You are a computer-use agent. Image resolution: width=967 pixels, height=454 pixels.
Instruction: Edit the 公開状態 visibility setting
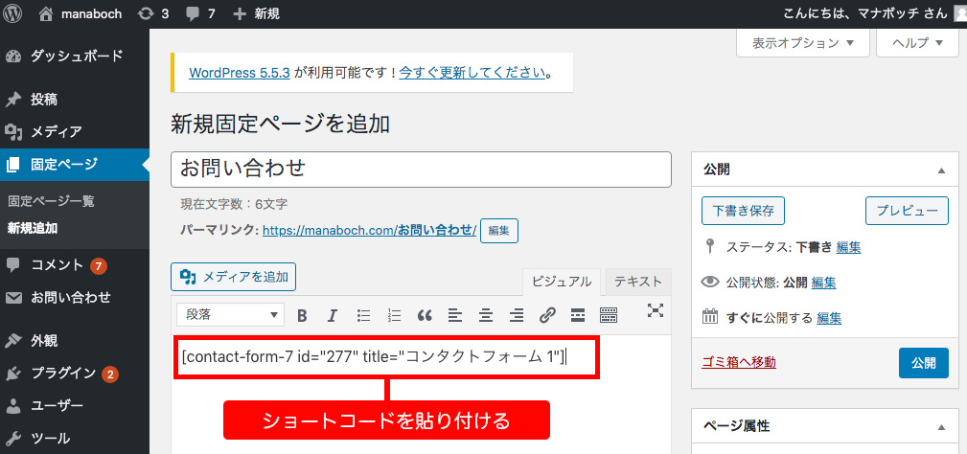824,284
